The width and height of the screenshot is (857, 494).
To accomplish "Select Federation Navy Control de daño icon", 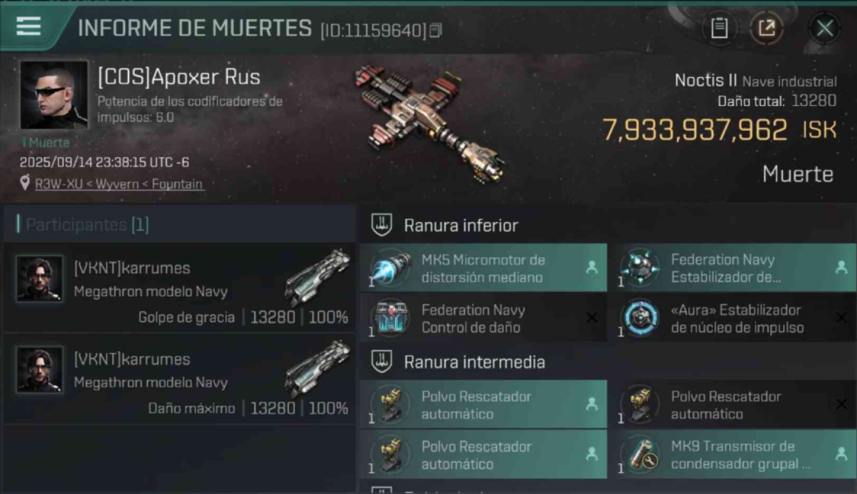I will pos(391,318).
